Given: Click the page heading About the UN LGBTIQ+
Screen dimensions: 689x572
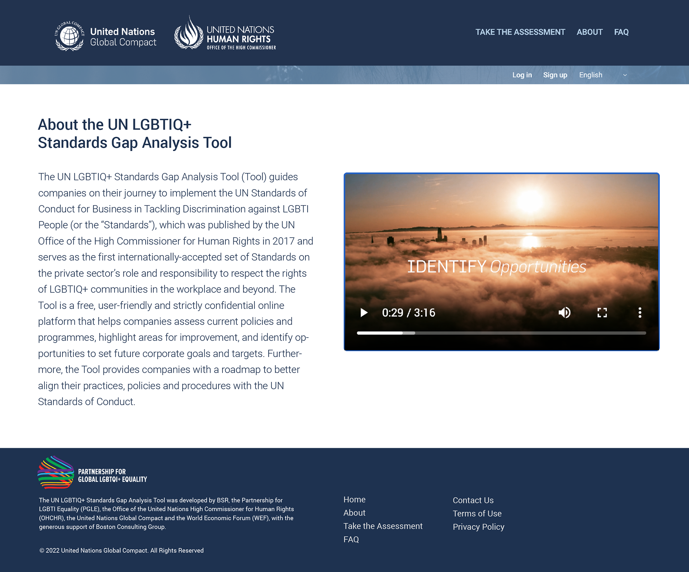Looking at the screenshot, I should pyautogui.click(x=135, y=133).
